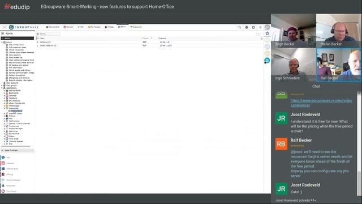Click the list search input field
362x204 pixels.
pyautogui.click(x=50, y=34)
